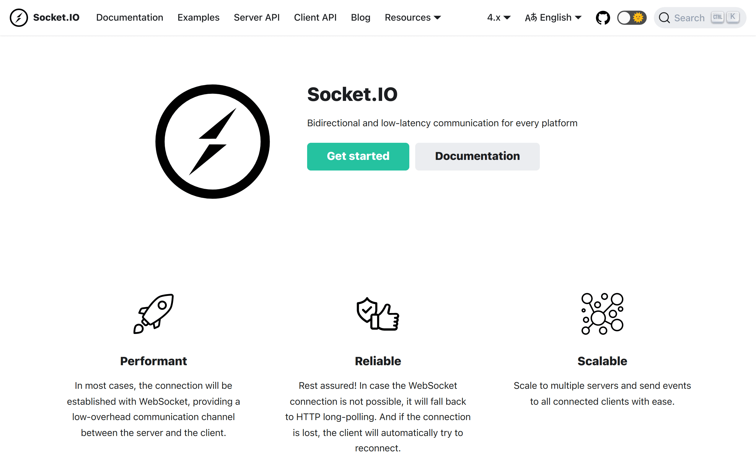Screen dimensions: 756x472
Task: Focus the Search input field
Action: (700, 18)
